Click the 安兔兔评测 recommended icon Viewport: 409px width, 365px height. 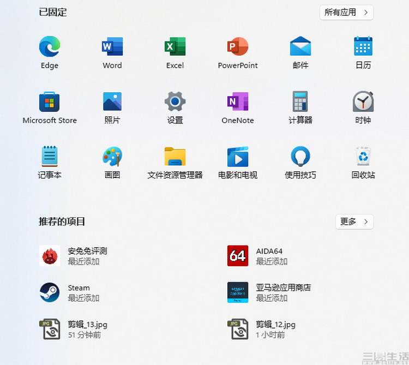50,256
